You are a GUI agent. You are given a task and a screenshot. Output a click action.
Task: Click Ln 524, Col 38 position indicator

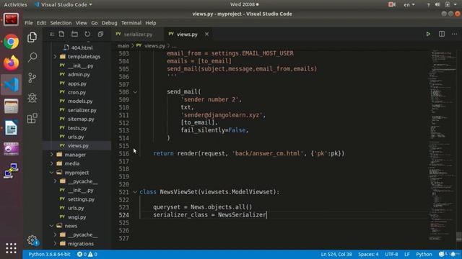[x=336, y=254]
